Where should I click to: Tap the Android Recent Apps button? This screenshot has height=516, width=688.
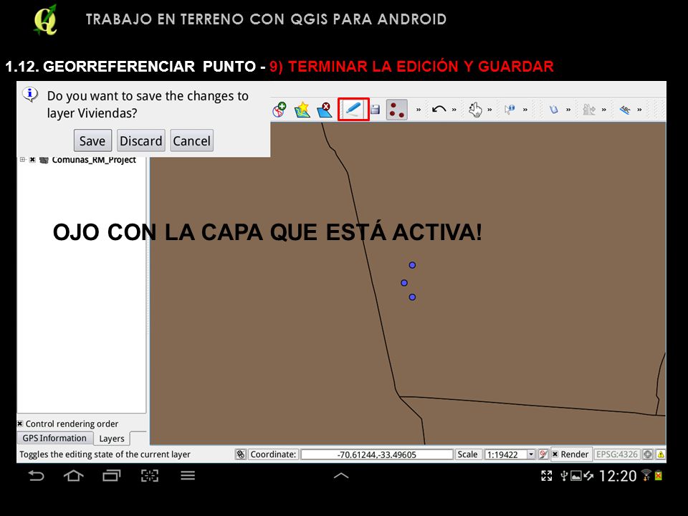point(112,476)
